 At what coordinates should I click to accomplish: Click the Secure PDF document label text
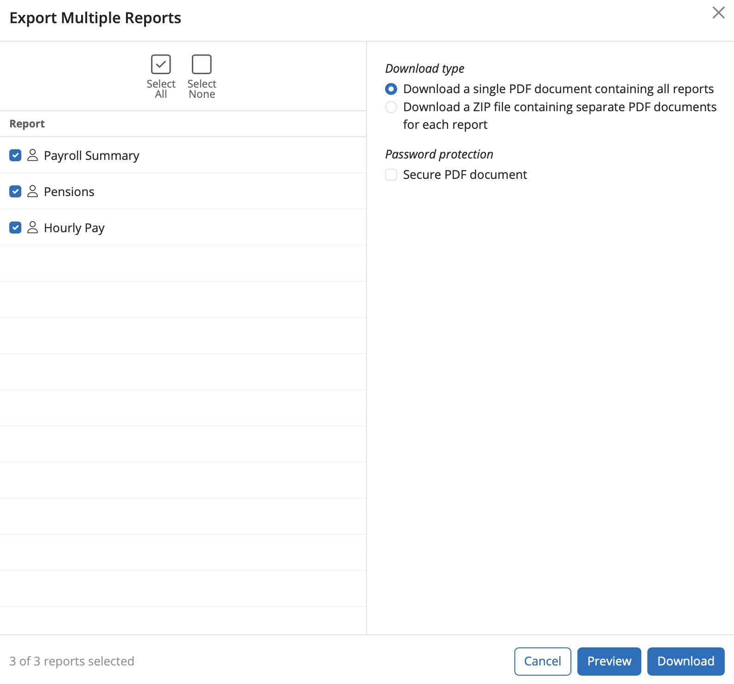(465, 175)
